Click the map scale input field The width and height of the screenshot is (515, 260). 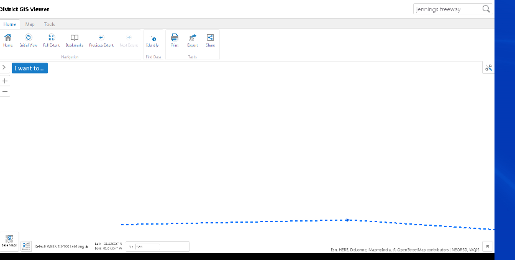click(x=158, y=246)
